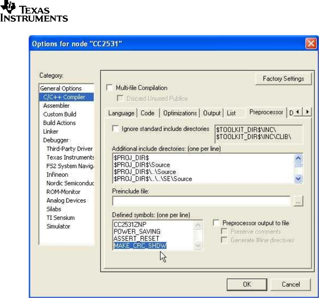The width and height of the screenshot is (319, 298).
Task: Click ASSERT_RESET defined symbol
Action: 136,239
